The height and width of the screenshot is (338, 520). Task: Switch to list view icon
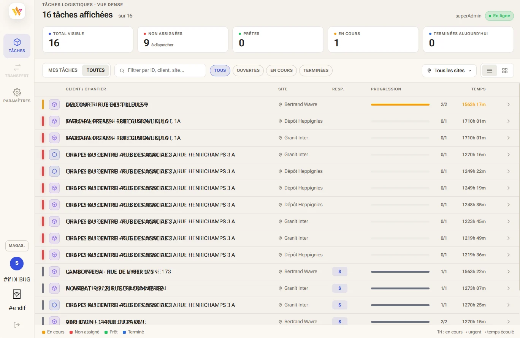pos(490,71)
